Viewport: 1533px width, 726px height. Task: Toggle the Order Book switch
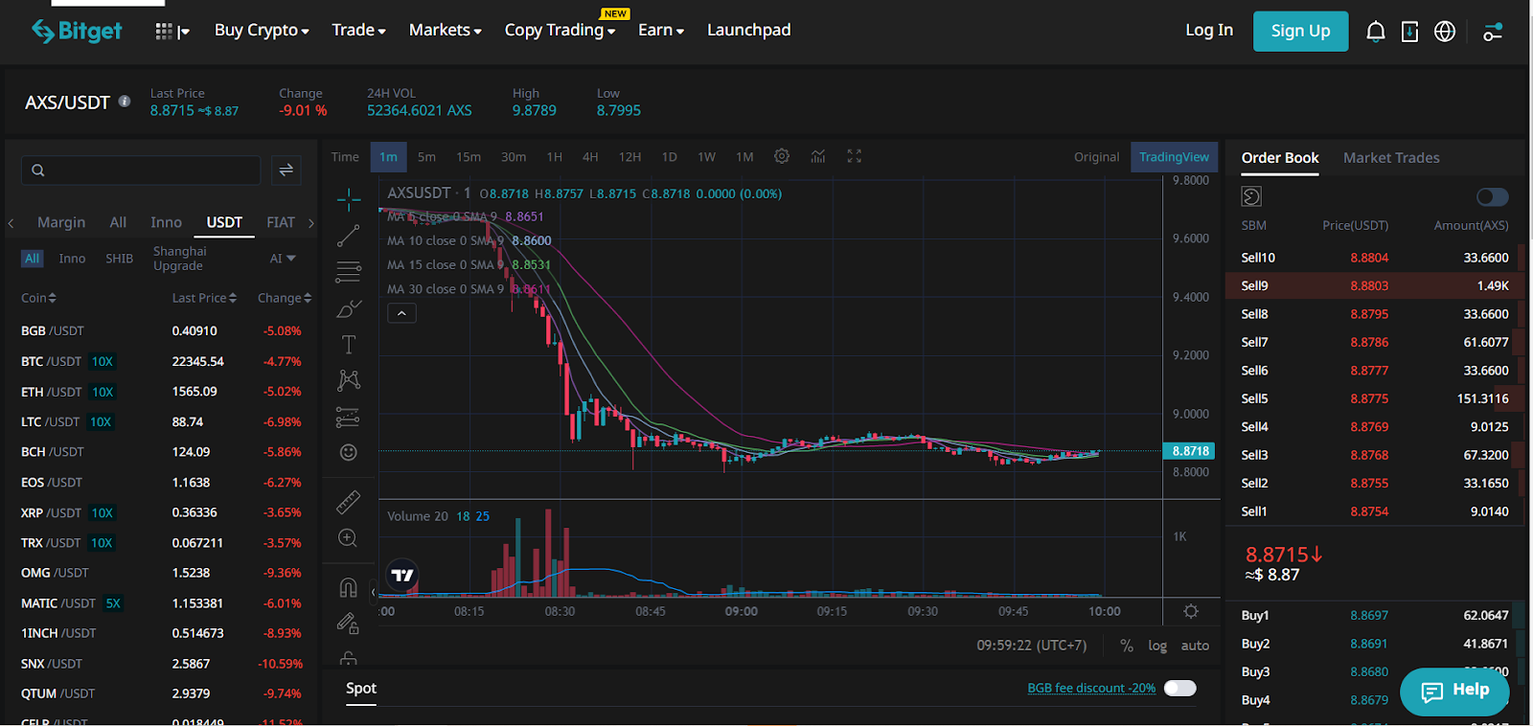coord(1492,196)
